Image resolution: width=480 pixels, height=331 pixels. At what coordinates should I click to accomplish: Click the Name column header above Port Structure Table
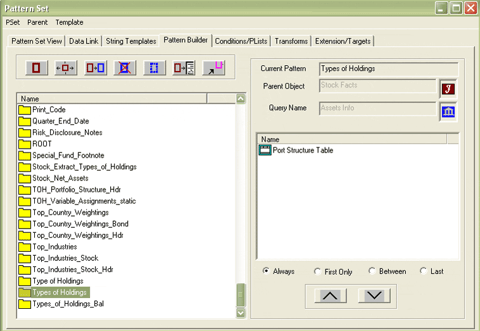pyautogui.click(x=351, y=139)
